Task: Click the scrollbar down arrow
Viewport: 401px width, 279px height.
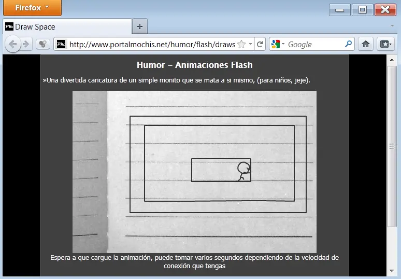Action: [392, 271]
